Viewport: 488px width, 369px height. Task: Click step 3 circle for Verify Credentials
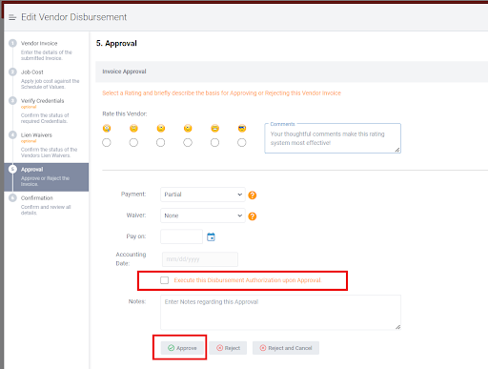pyautogui.click(x=12, y=100)
